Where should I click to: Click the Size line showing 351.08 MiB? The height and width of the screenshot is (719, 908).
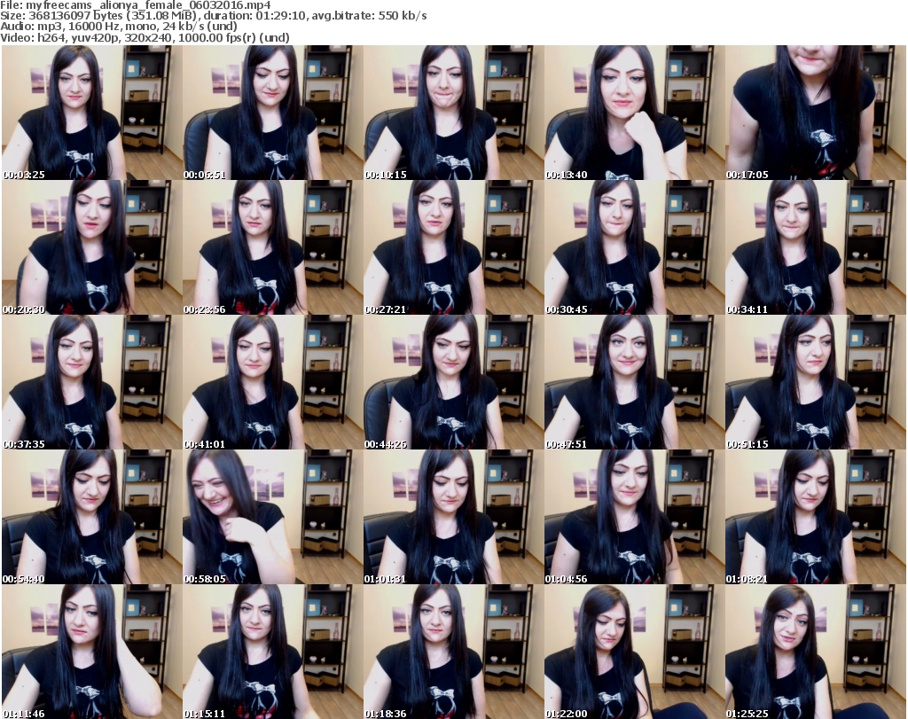(214, 16)
